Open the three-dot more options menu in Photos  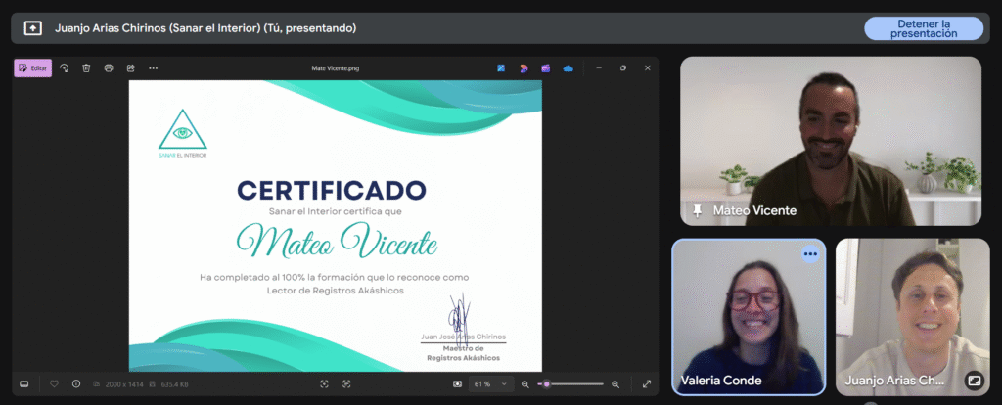154,67
